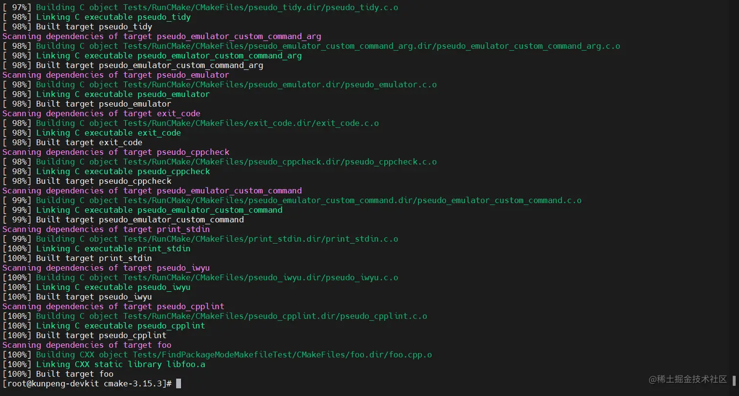
Task: Click the 'Building C object' pseudo_cppcheck.c.o line
Action: tap(220, 162)
